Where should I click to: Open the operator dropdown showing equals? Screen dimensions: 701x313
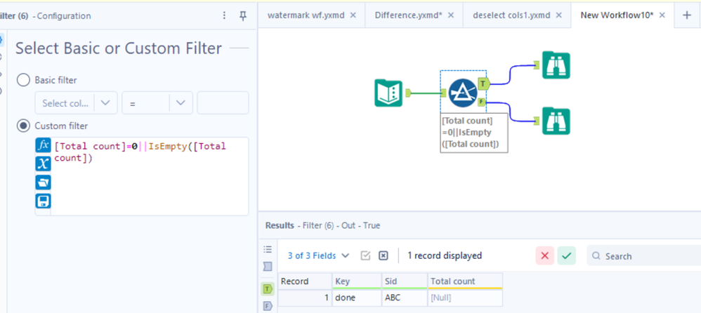pyautogui.click(x=157, y=102)
